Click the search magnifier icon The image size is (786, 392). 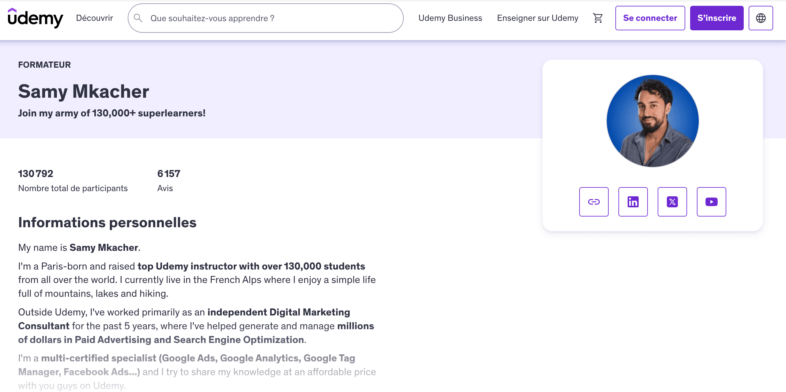pos(138,18)
